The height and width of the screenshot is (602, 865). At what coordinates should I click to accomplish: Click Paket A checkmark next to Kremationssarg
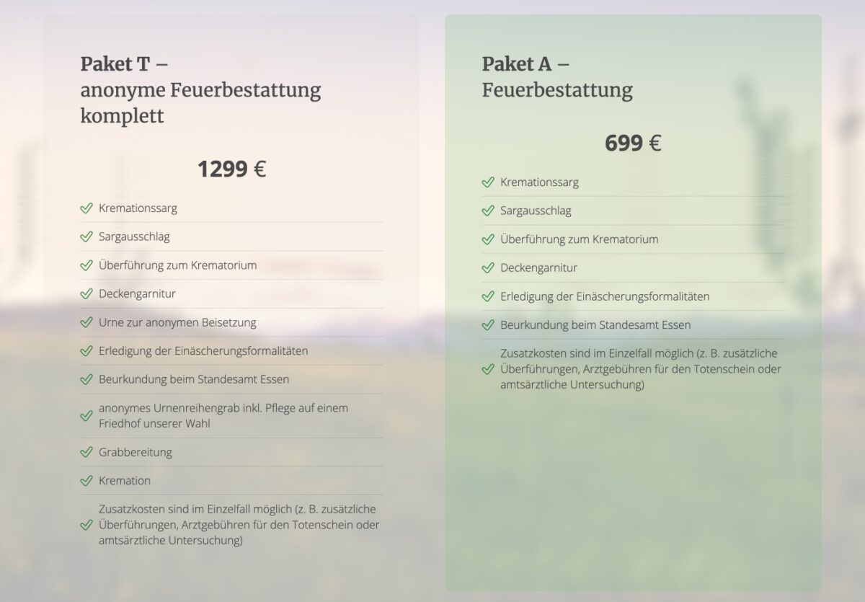tap(488, 182)
